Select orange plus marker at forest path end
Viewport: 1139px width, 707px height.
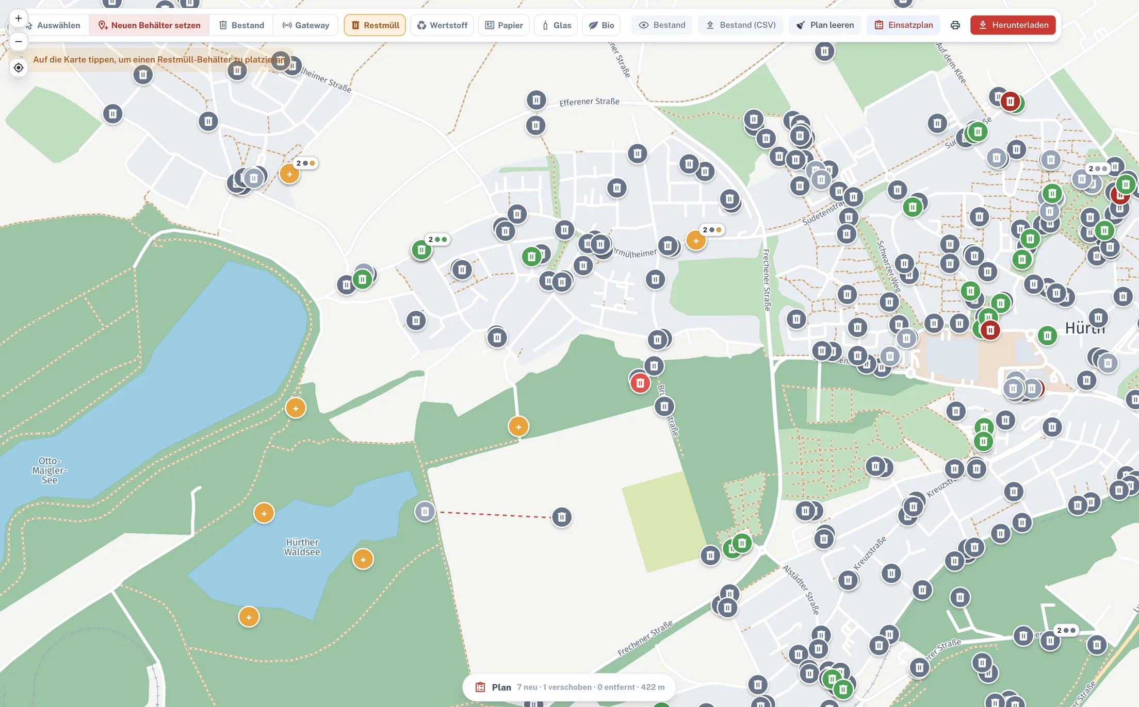pos(518,427)
